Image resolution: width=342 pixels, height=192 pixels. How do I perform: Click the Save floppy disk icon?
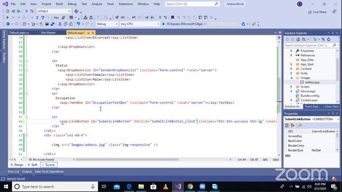pyautogui.click(x=47, y=24)
